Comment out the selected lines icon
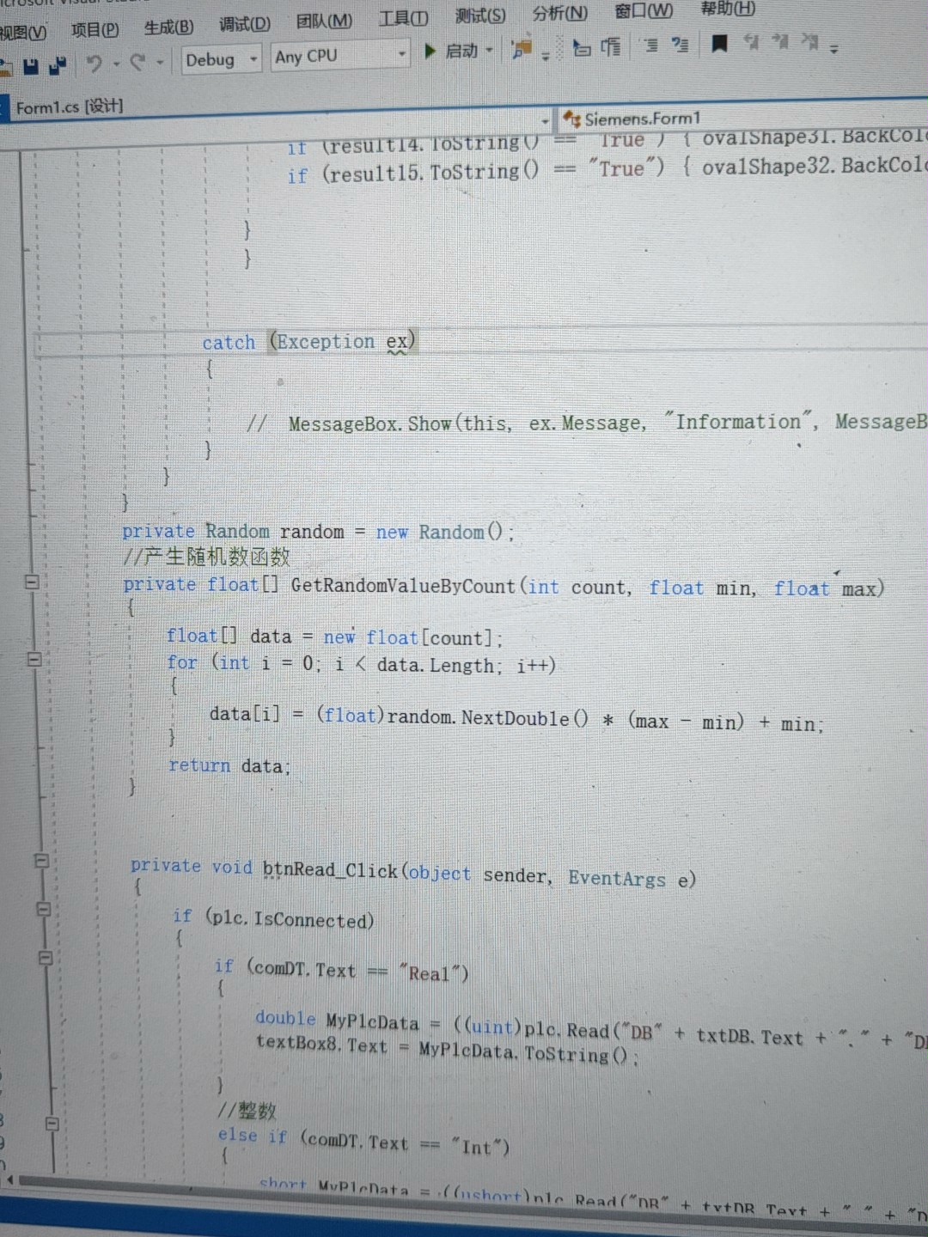 click(x=651, y=45)
